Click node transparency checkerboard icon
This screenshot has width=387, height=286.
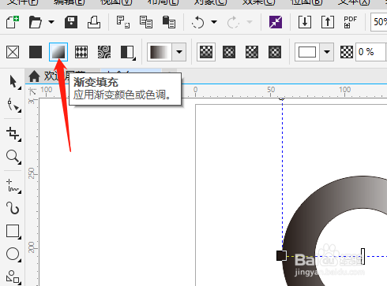click(347, 52)
